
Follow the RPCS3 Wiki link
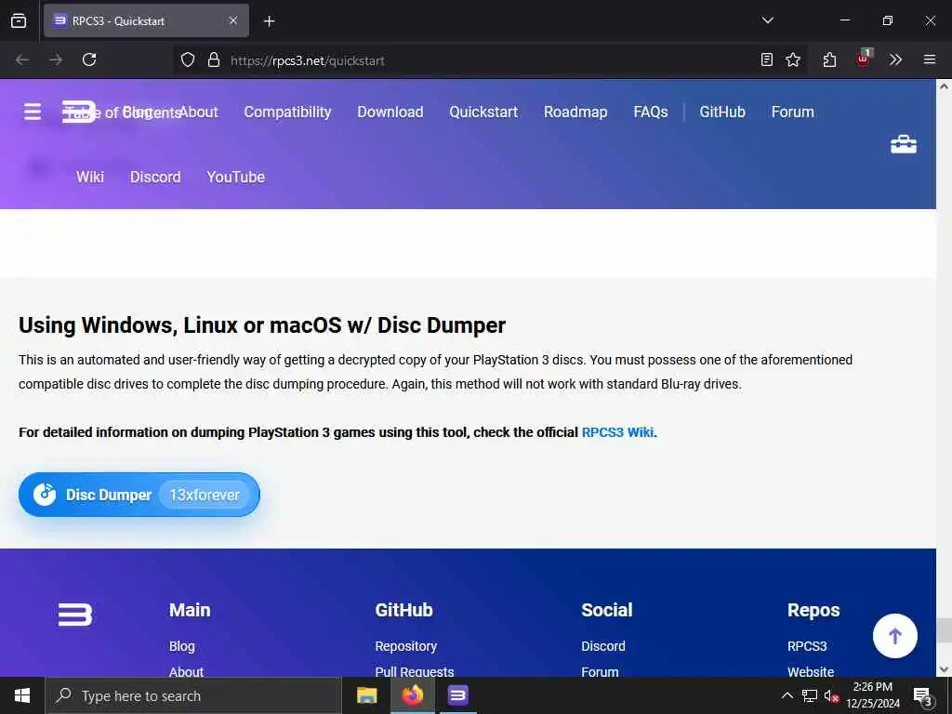[617, 432]
